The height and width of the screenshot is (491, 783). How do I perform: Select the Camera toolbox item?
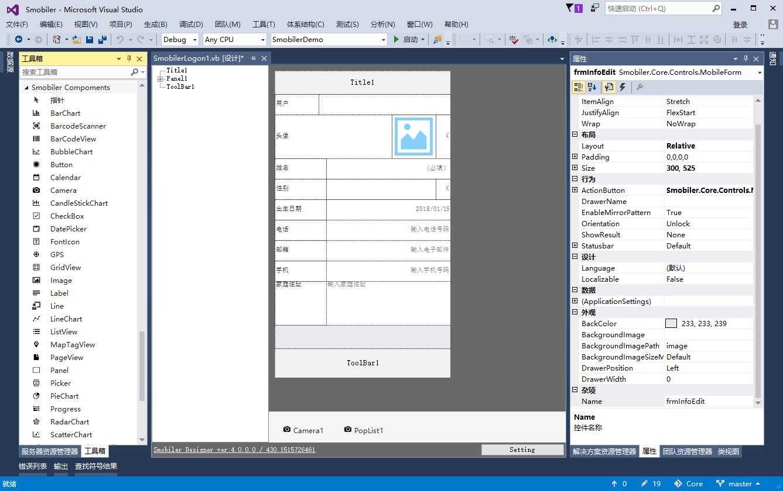(x=63, y=190)
